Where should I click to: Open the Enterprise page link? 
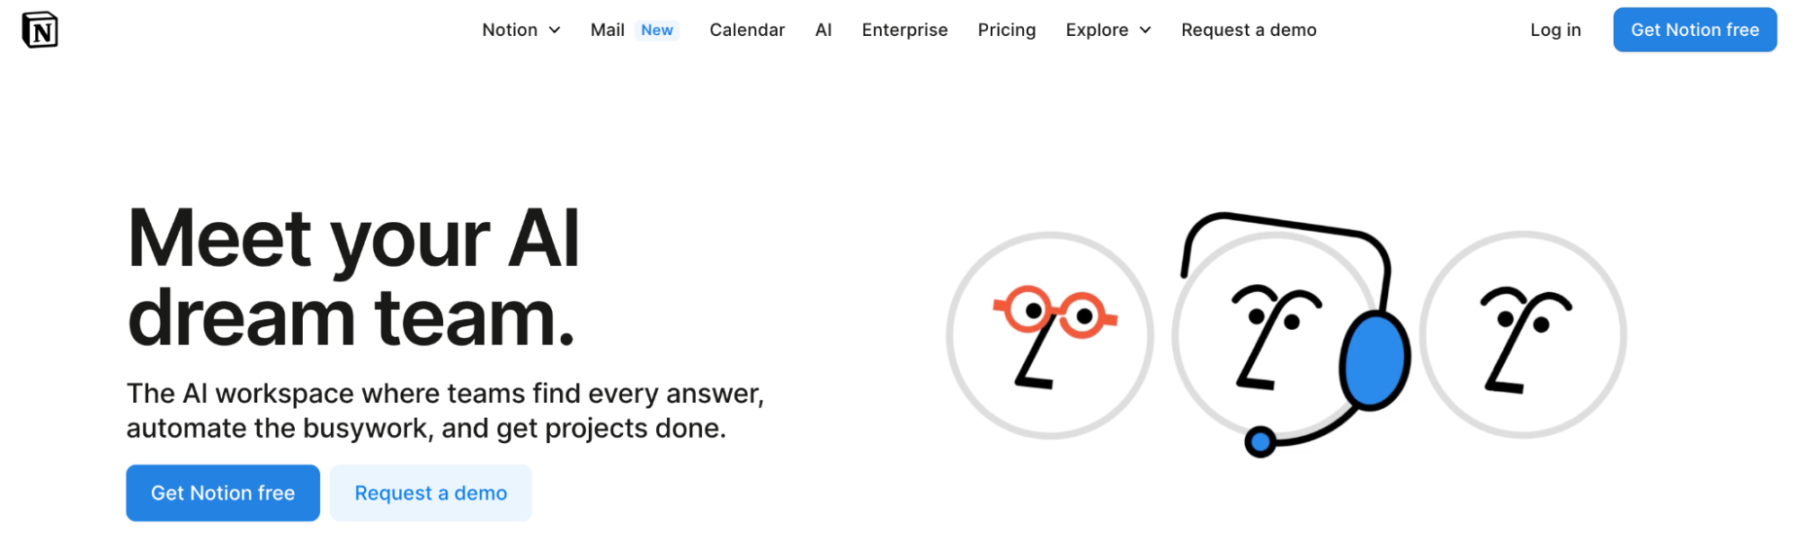(x=904, y=30)
